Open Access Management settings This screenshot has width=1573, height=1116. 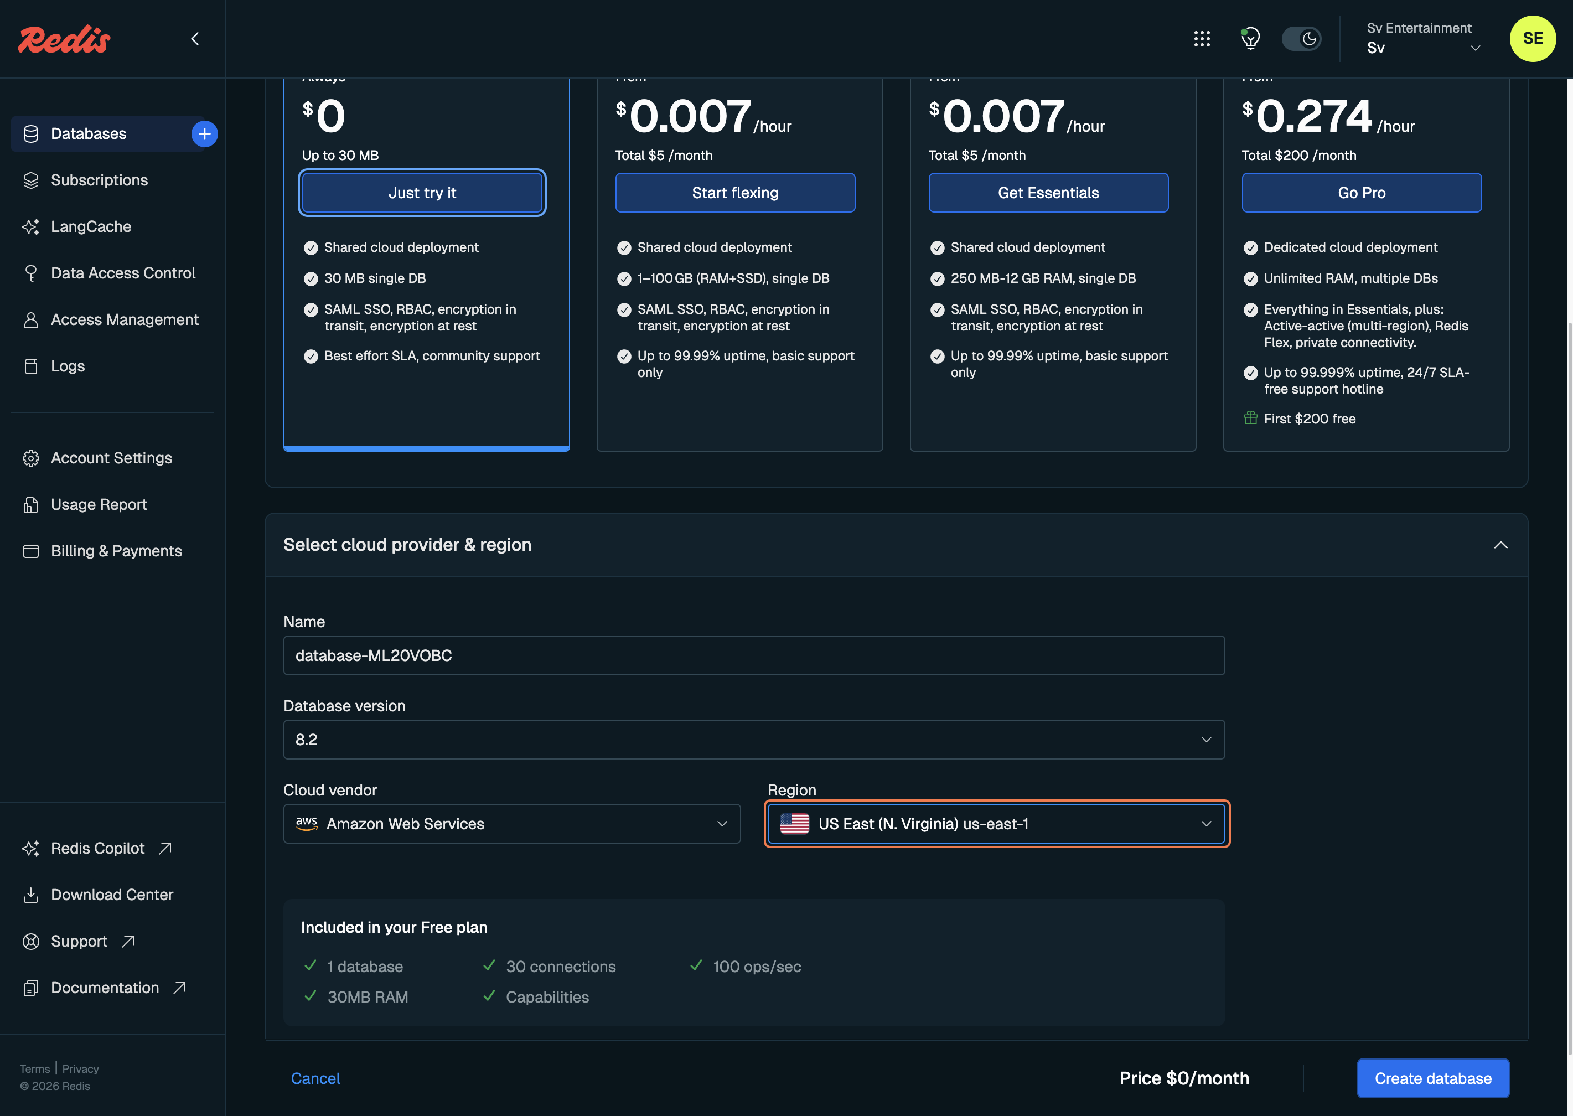tap(125, 319)
